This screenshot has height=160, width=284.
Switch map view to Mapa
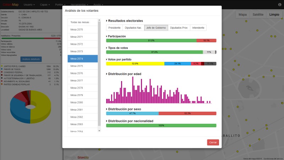coord(242,15)
